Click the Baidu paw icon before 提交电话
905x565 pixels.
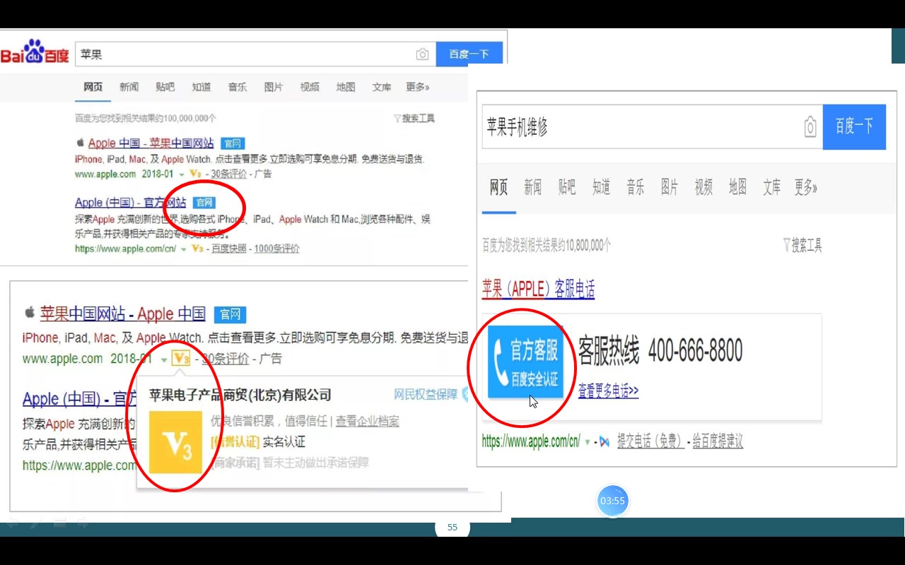coord(604,442)
